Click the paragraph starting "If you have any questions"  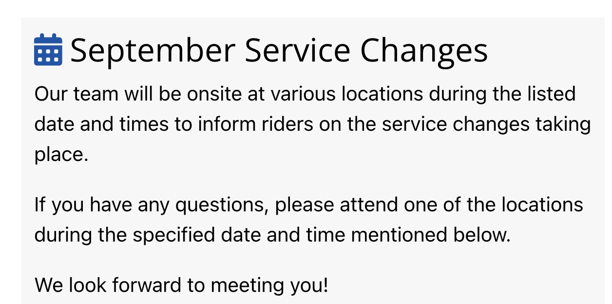coord(308,220)
